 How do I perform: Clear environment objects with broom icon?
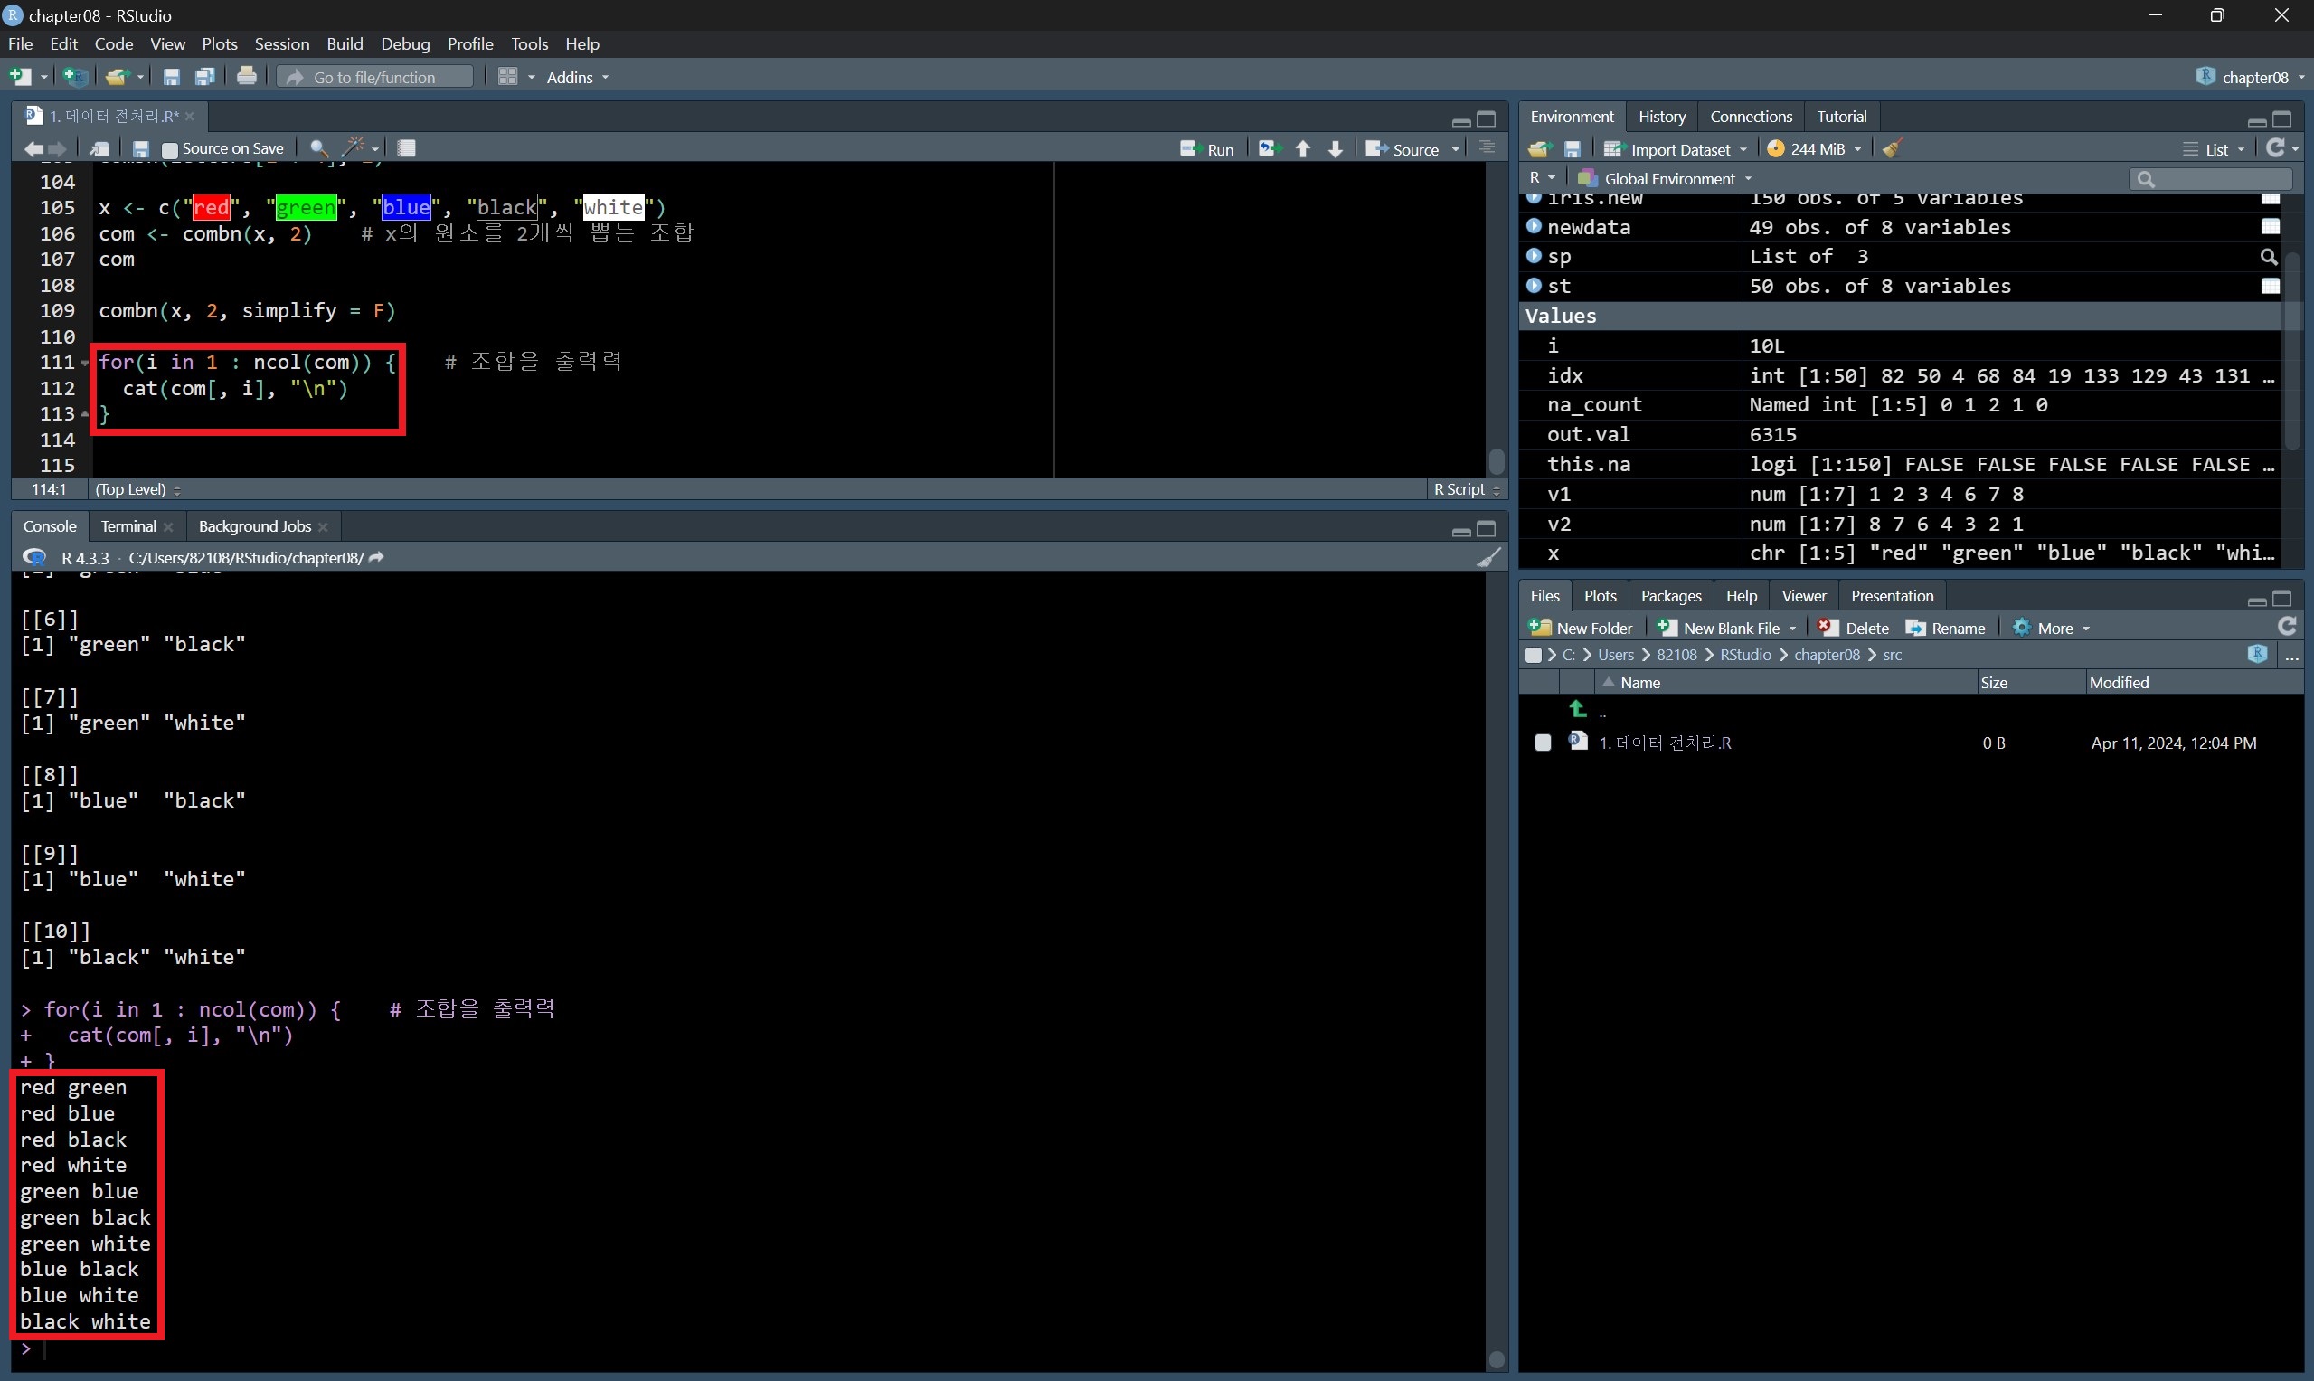click(x=1892, y=149)
